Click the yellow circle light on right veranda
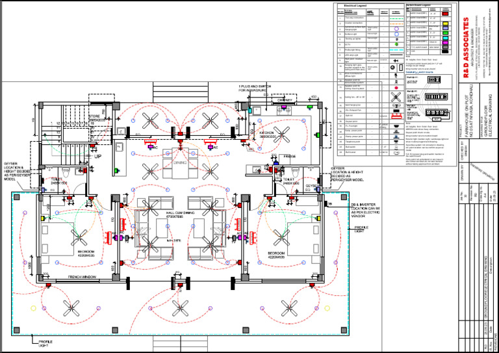Image resolution: width=499 pixels, height=353 pixels. pos(327,308)
